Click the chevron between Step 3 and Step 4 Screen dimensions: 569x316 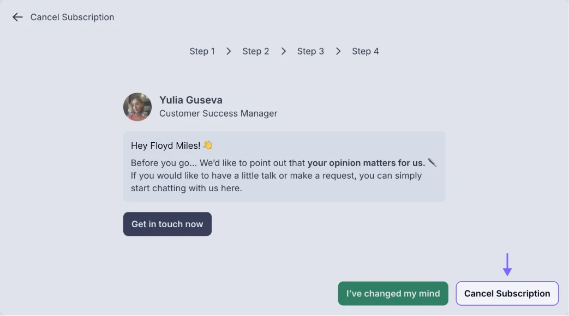click(338, 51)
